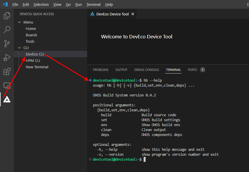
Task: Launch HPM CLI from the sidebar
Action: [33, 61]
